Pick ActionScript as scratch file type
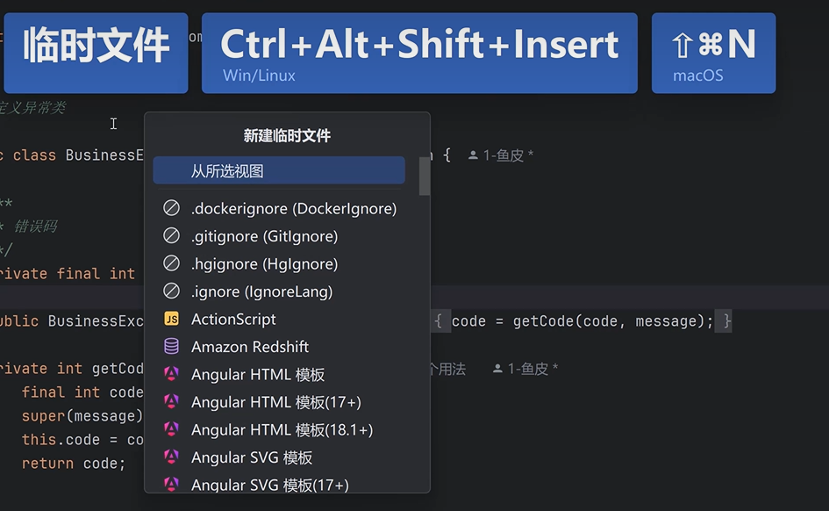The image size is (829, 511). coord(233,320)
